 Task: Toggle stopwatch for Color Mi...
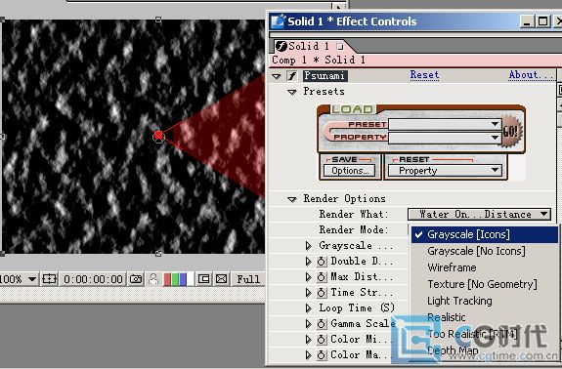[322, 340]
